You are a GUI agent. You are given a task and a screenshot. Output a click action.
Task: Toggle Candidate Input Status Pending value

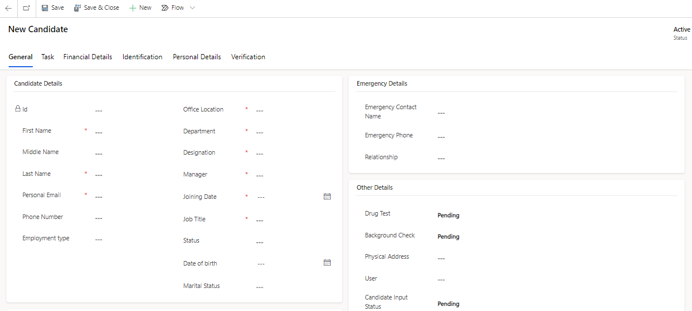pos(448,304)
